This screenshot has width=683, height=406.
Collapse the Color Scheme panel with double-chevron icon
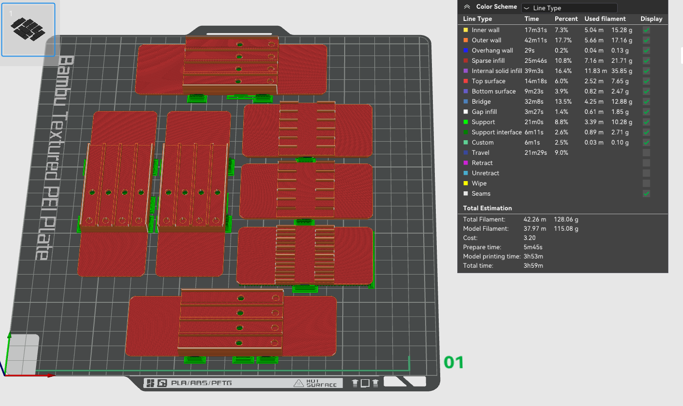[x=467, y=7]
